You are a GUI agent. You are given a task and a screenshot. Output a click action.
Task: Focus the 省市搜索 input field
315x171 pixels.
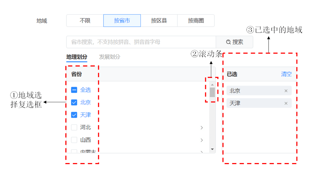[x=141, y=42]
